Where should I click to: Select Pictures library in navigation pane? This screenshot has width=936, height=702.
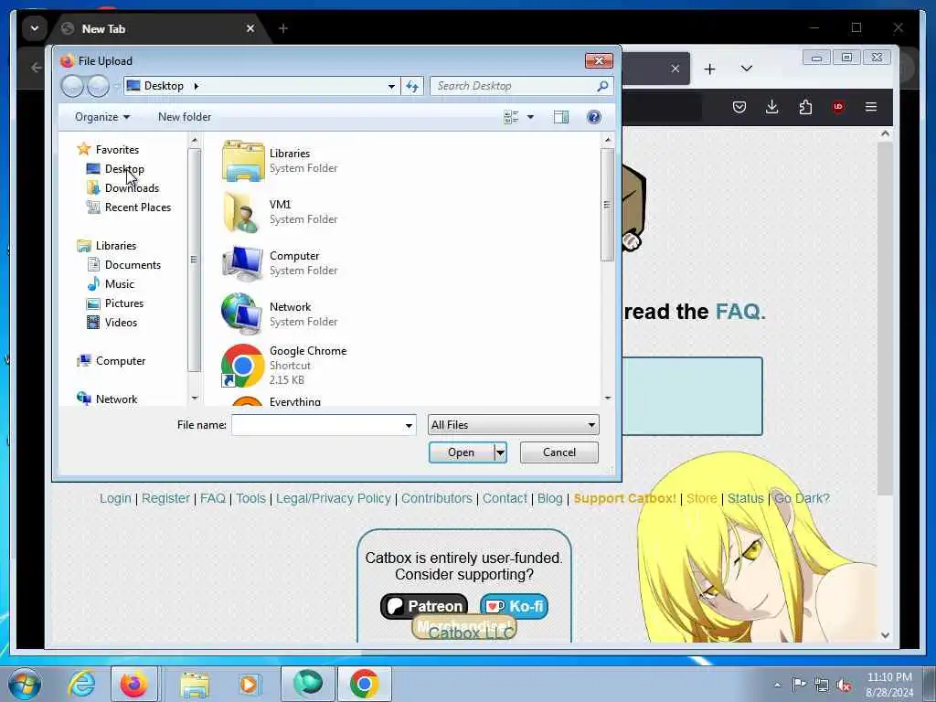[124, 303]
